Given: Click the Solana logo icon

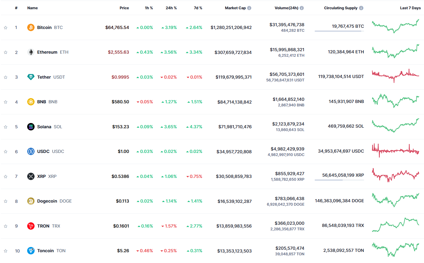Looking at the screenshot, I should (x=31, y=127).
